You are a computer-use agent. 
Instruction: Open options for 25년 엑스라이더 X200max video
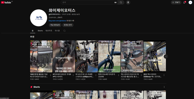[164, 75]
